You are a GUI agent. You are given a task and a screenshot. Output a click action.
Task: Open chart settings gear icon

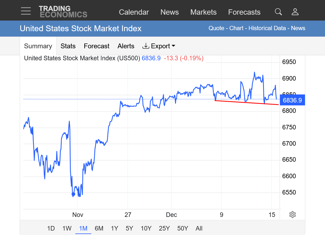click(x=292, y=215)
